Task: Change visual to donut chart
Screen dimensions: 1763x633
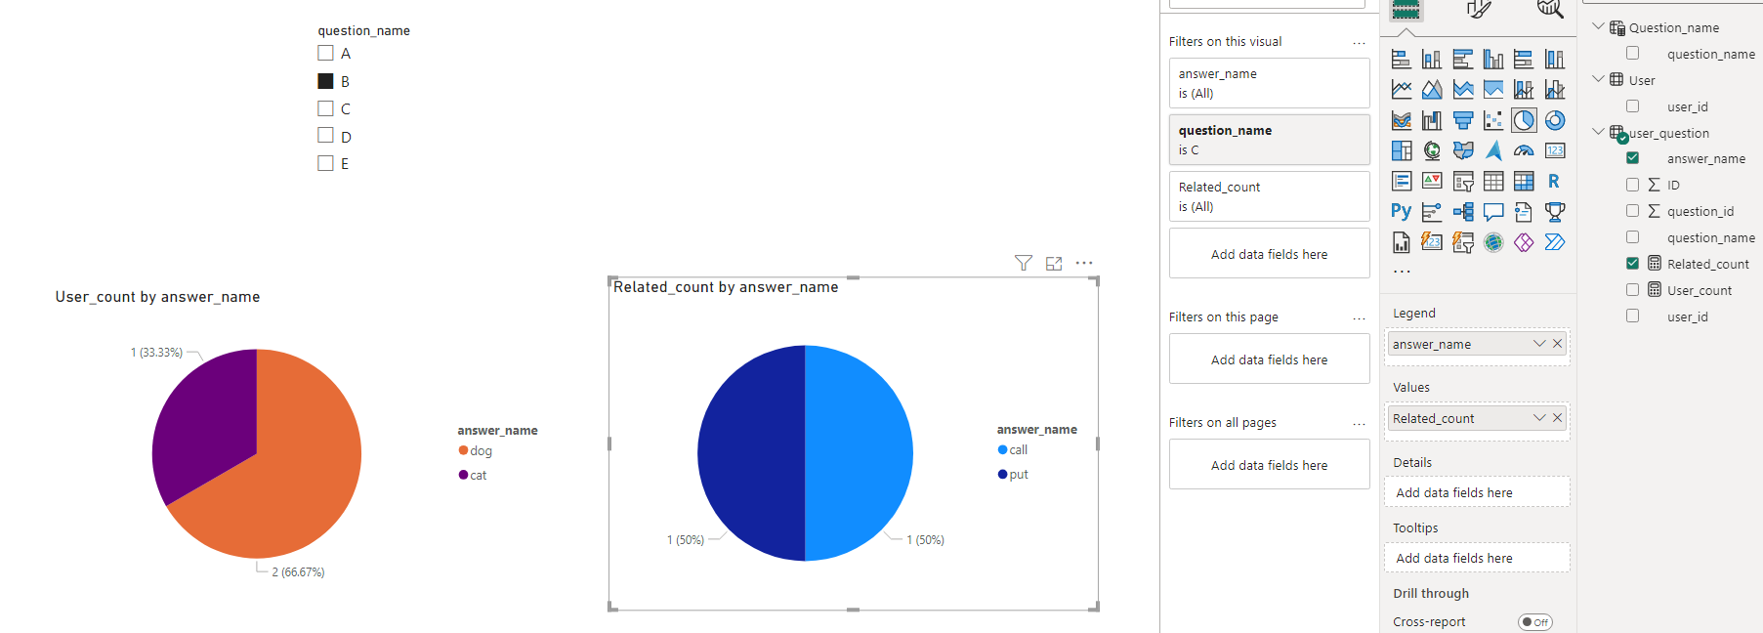Action: [x=1555, y=120]
